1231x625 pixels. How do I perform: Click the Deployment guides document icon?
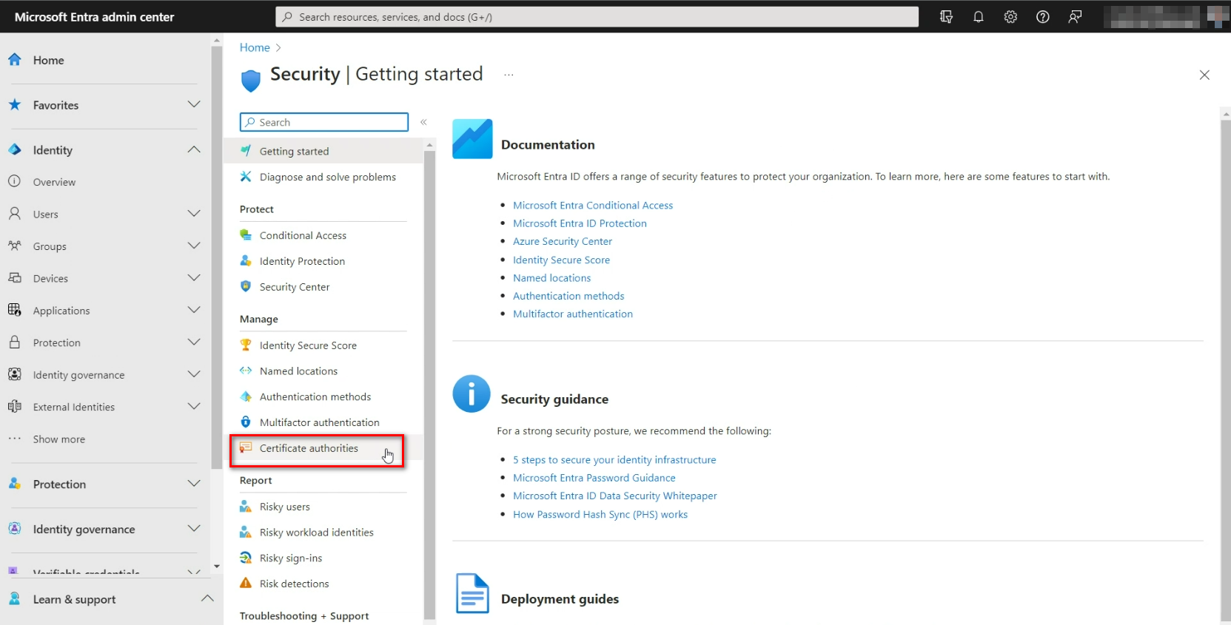tap(472, 593)
